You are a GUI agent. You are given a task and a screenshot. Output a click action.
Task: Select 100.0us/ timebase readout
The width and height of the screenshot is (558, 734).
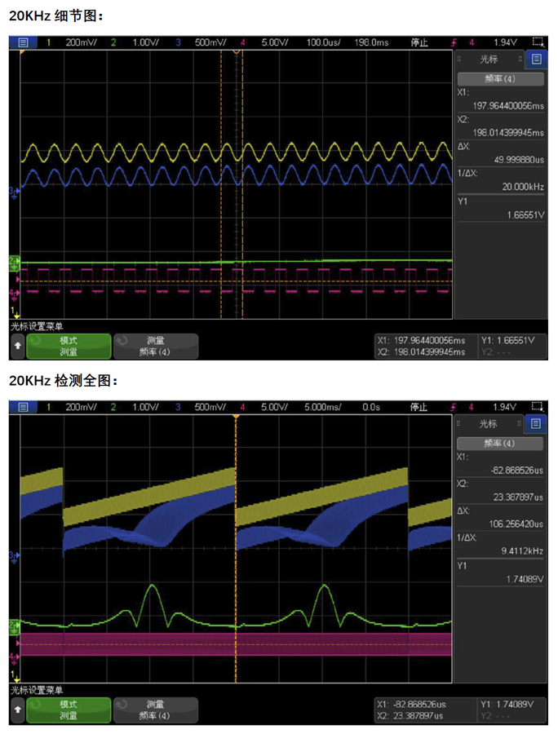point(324,42)
